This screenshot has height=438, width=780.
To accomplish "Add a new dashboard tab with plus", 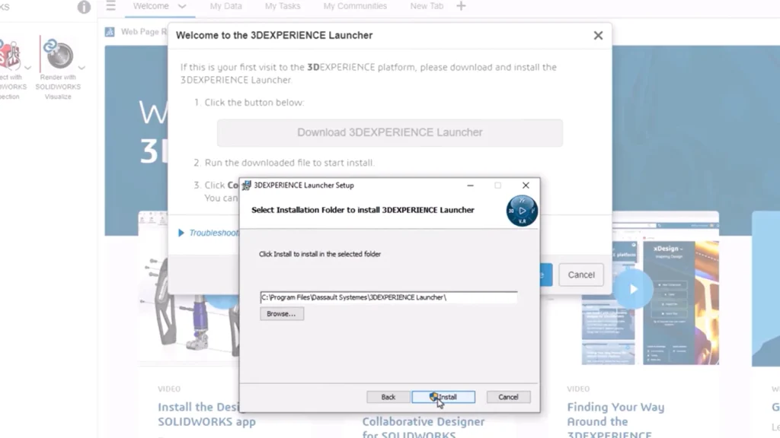I will [x=461, y=6].
